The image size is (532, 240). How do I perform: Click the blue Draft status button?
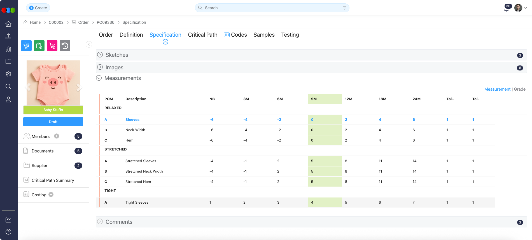[x=53, y=122]
